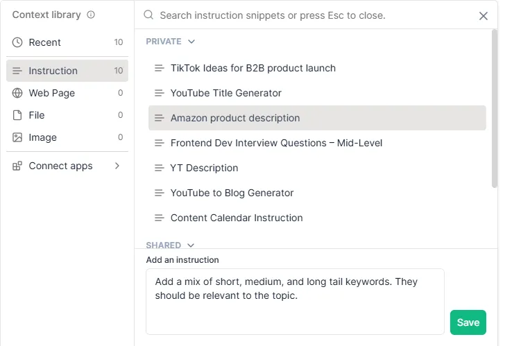The width and height of the screenshot is (505, 346).
Task: Click the instruction list vertical scrollbar
Action: pos(495,111)
